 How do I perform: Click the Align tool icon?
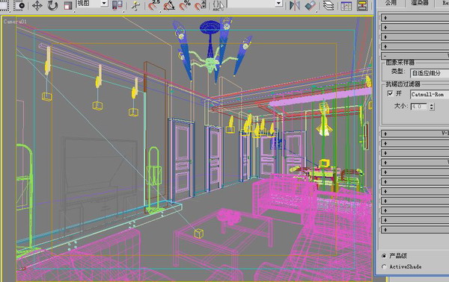(310, 5)
